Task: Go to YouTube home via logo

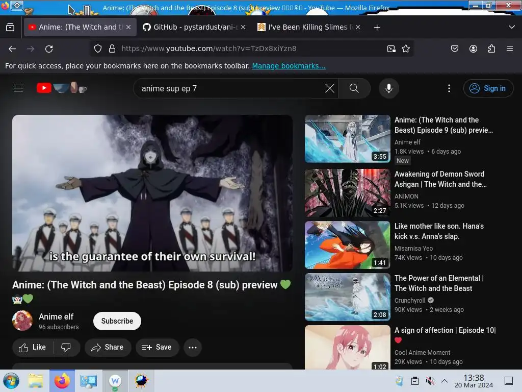Action: 62,88
